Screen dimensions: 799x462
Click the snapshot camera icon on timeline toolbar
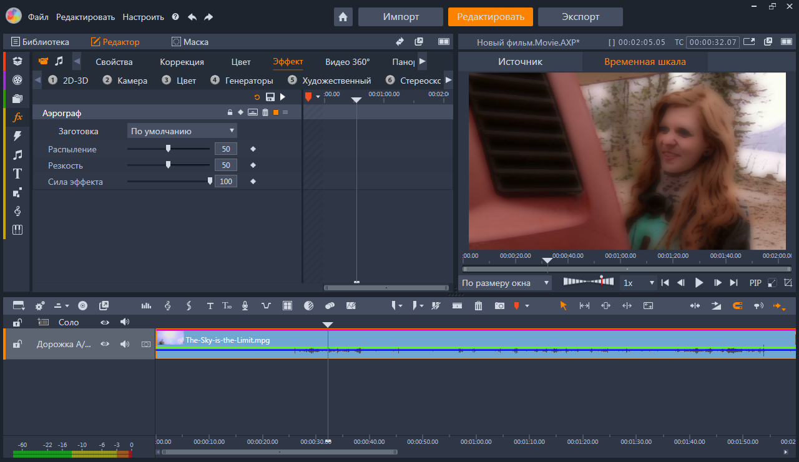(x=499, y=305)
